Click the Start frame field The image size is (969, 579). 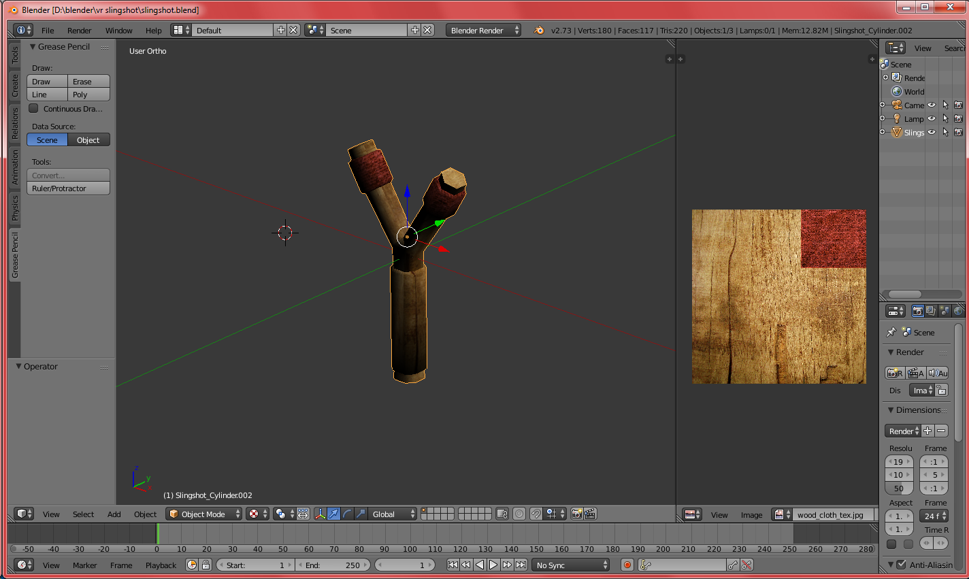tap(255, 565)
